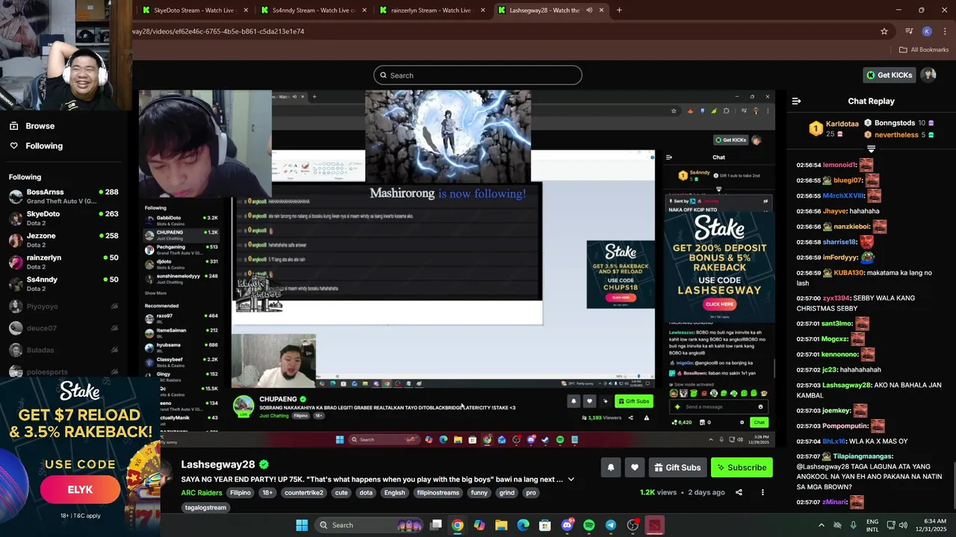Click the Windows taskbar Search box

(x=370, y=525)
